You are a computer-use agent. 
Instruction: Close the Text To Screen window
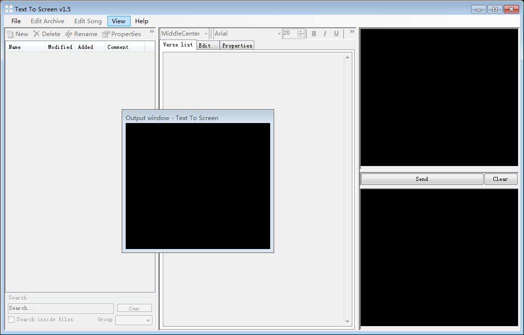(x=511, y=9)
